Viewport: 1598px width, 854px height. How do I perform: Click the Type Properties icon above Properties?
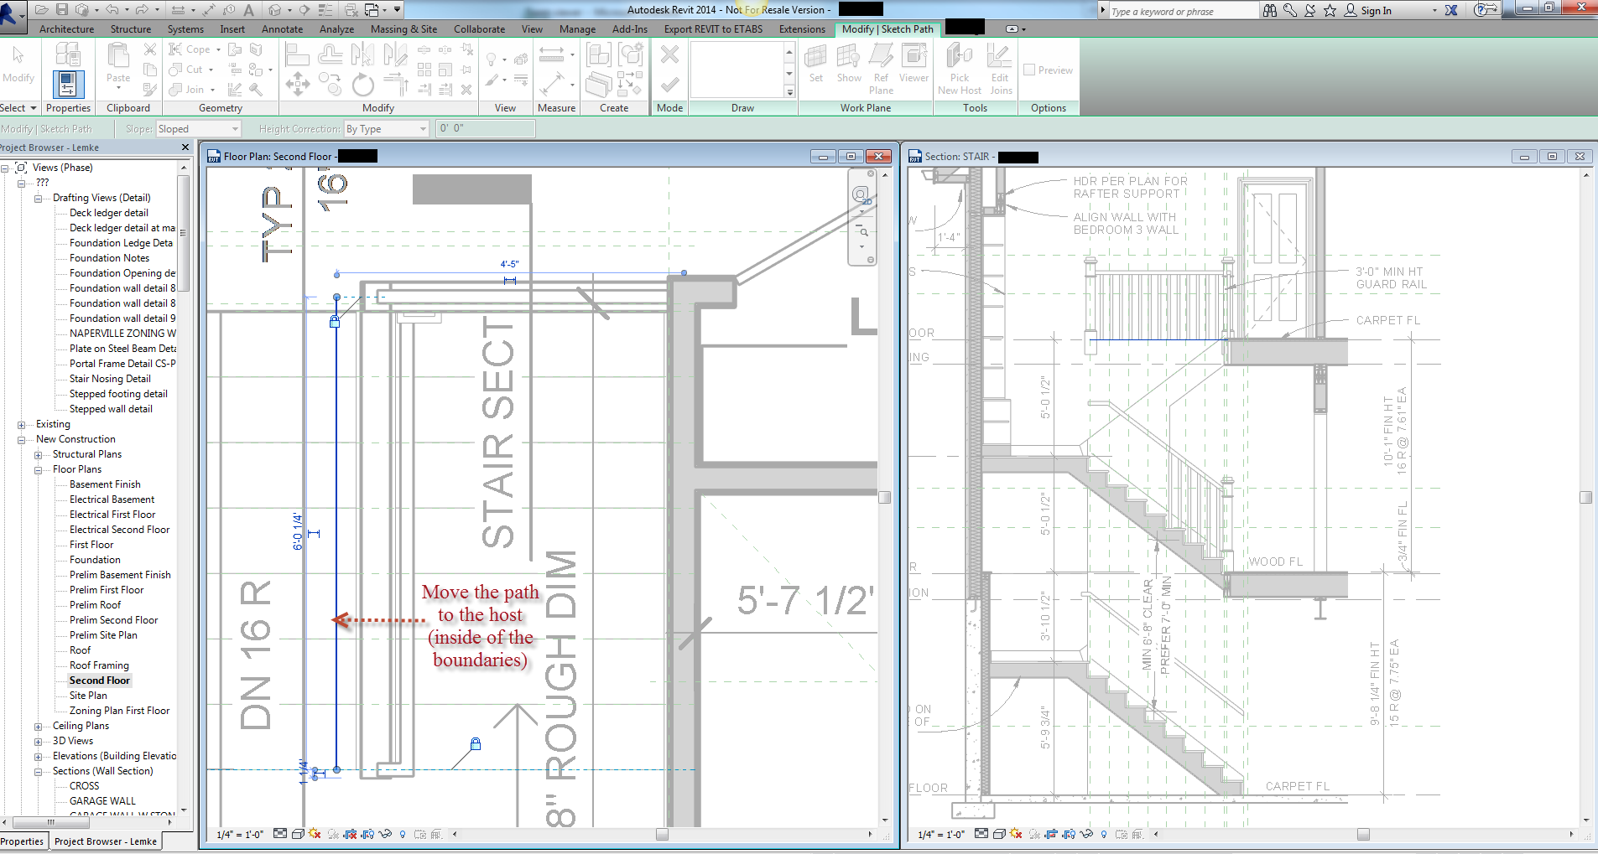68,54
